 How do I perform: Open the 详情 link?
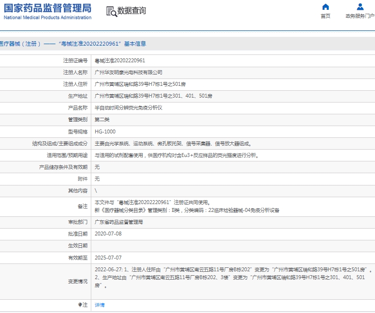tap(100, 305)
